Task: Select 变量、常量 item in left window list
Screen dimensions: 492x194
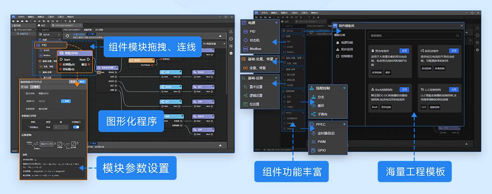Action: (x=46, y=66)
